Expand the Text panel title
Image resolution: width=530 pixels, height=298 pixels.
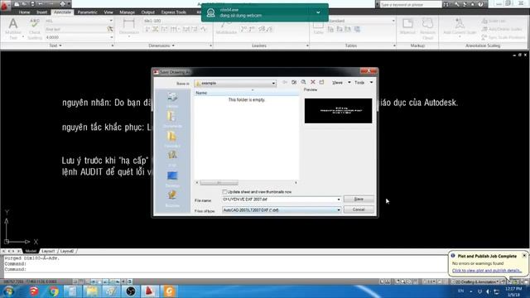(x=55, y=46)
